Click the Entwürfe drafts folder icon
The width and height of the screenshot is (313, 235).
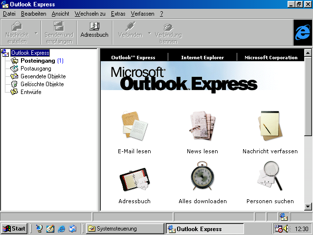click(x=14, y=92)
